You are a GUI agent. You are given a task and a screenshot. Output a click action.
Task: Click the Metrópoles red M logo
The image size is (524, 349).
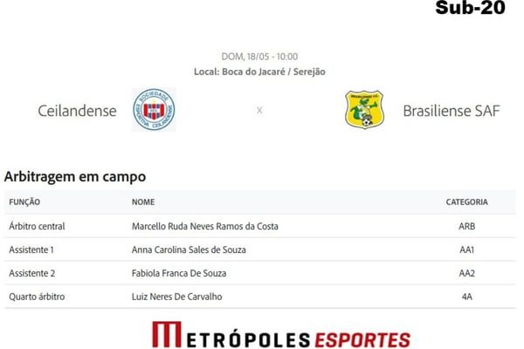(x=167, y=334)
